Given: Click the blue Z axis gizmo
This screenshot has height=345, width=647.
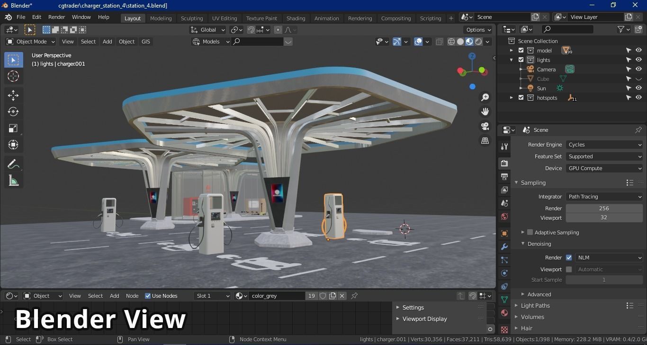Looking at the screenshot, I should point(472,56).
